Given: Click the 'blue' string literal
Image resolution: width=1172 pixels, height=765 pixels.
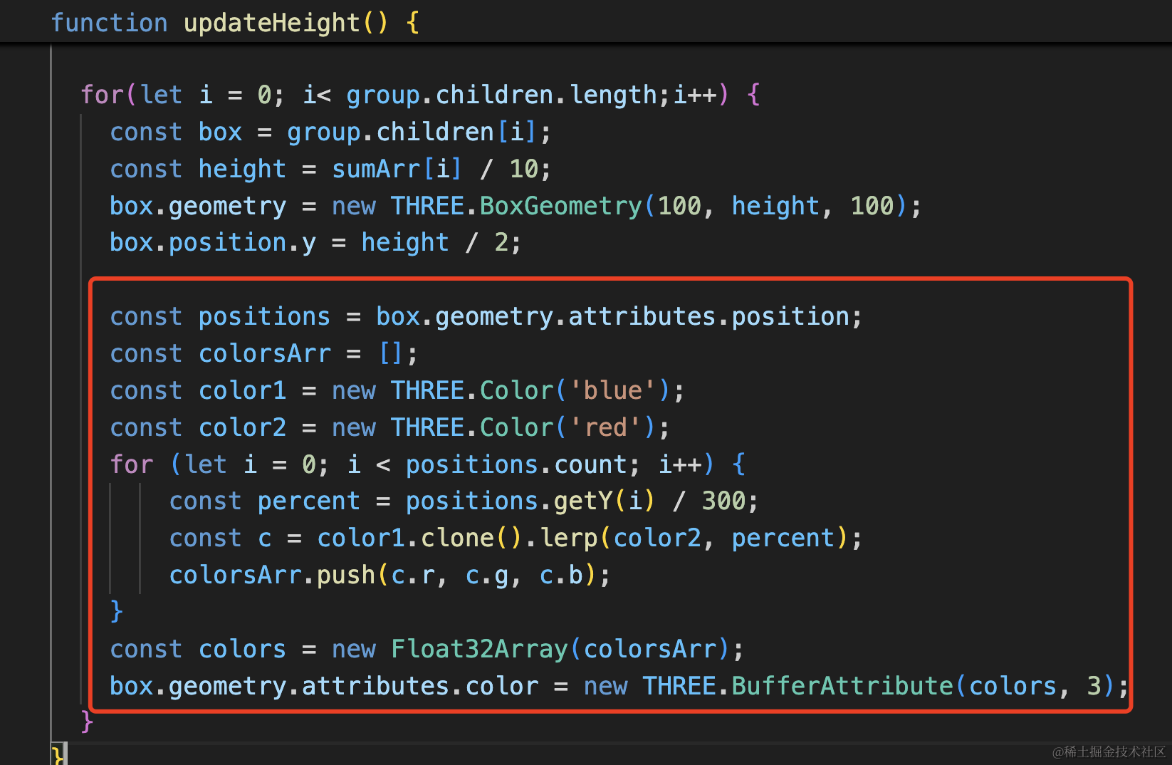Looking at the screenshot, I should 613,390.
